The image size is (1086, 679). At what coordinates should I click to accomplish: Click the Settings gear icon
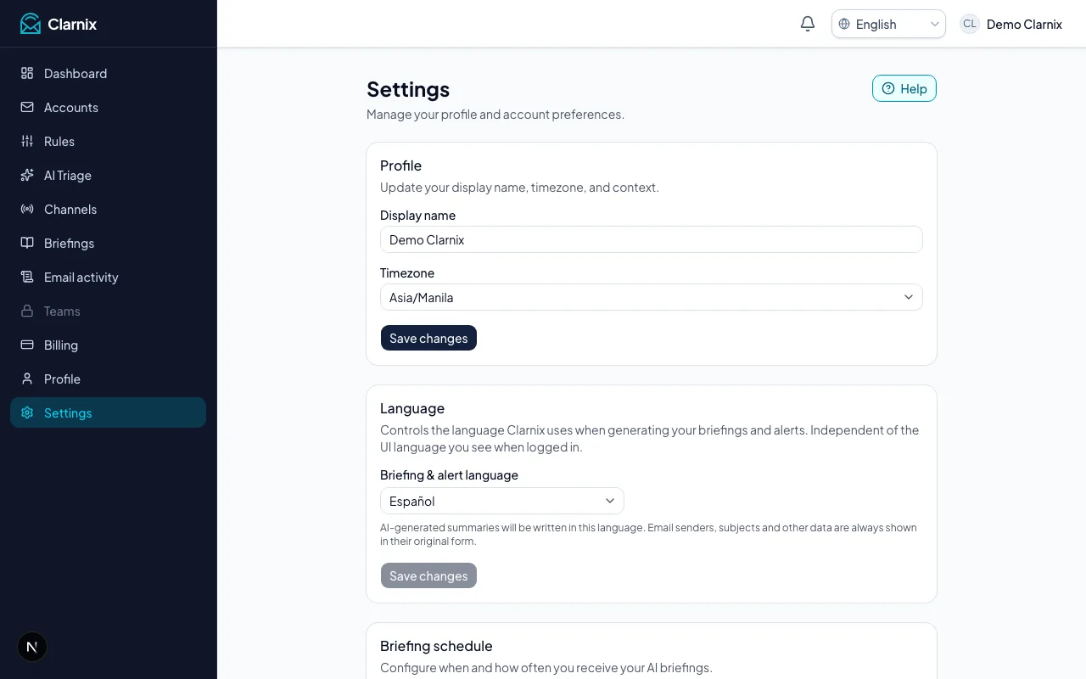click(x=27, y=412)
